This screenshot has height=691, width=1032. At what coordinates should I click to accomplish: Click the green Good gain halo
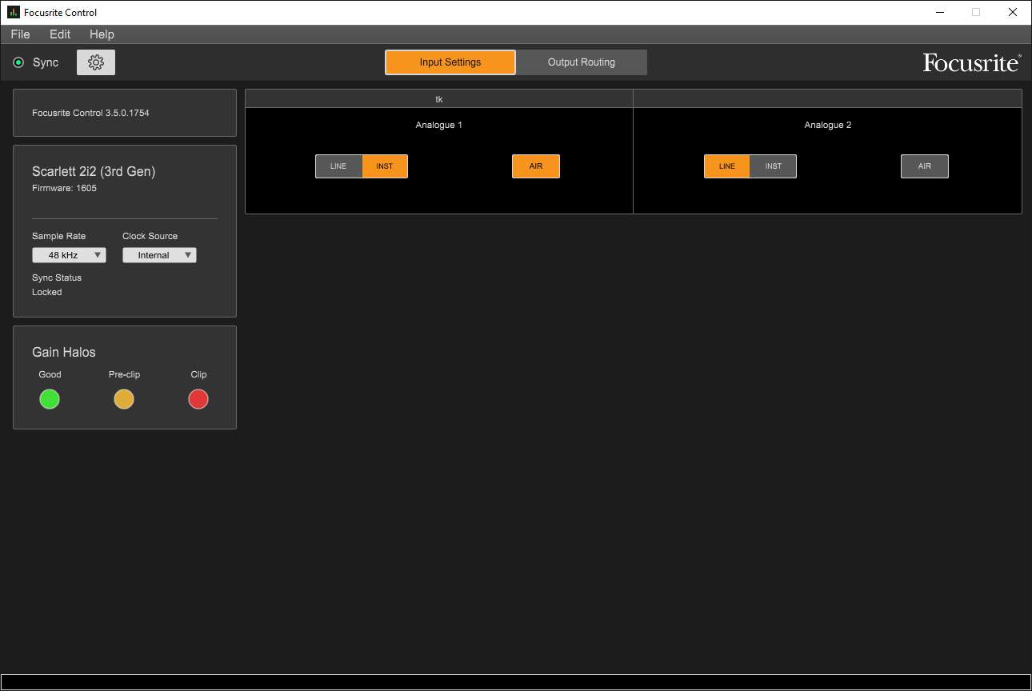pyautogui.click(x=50, y=399)
